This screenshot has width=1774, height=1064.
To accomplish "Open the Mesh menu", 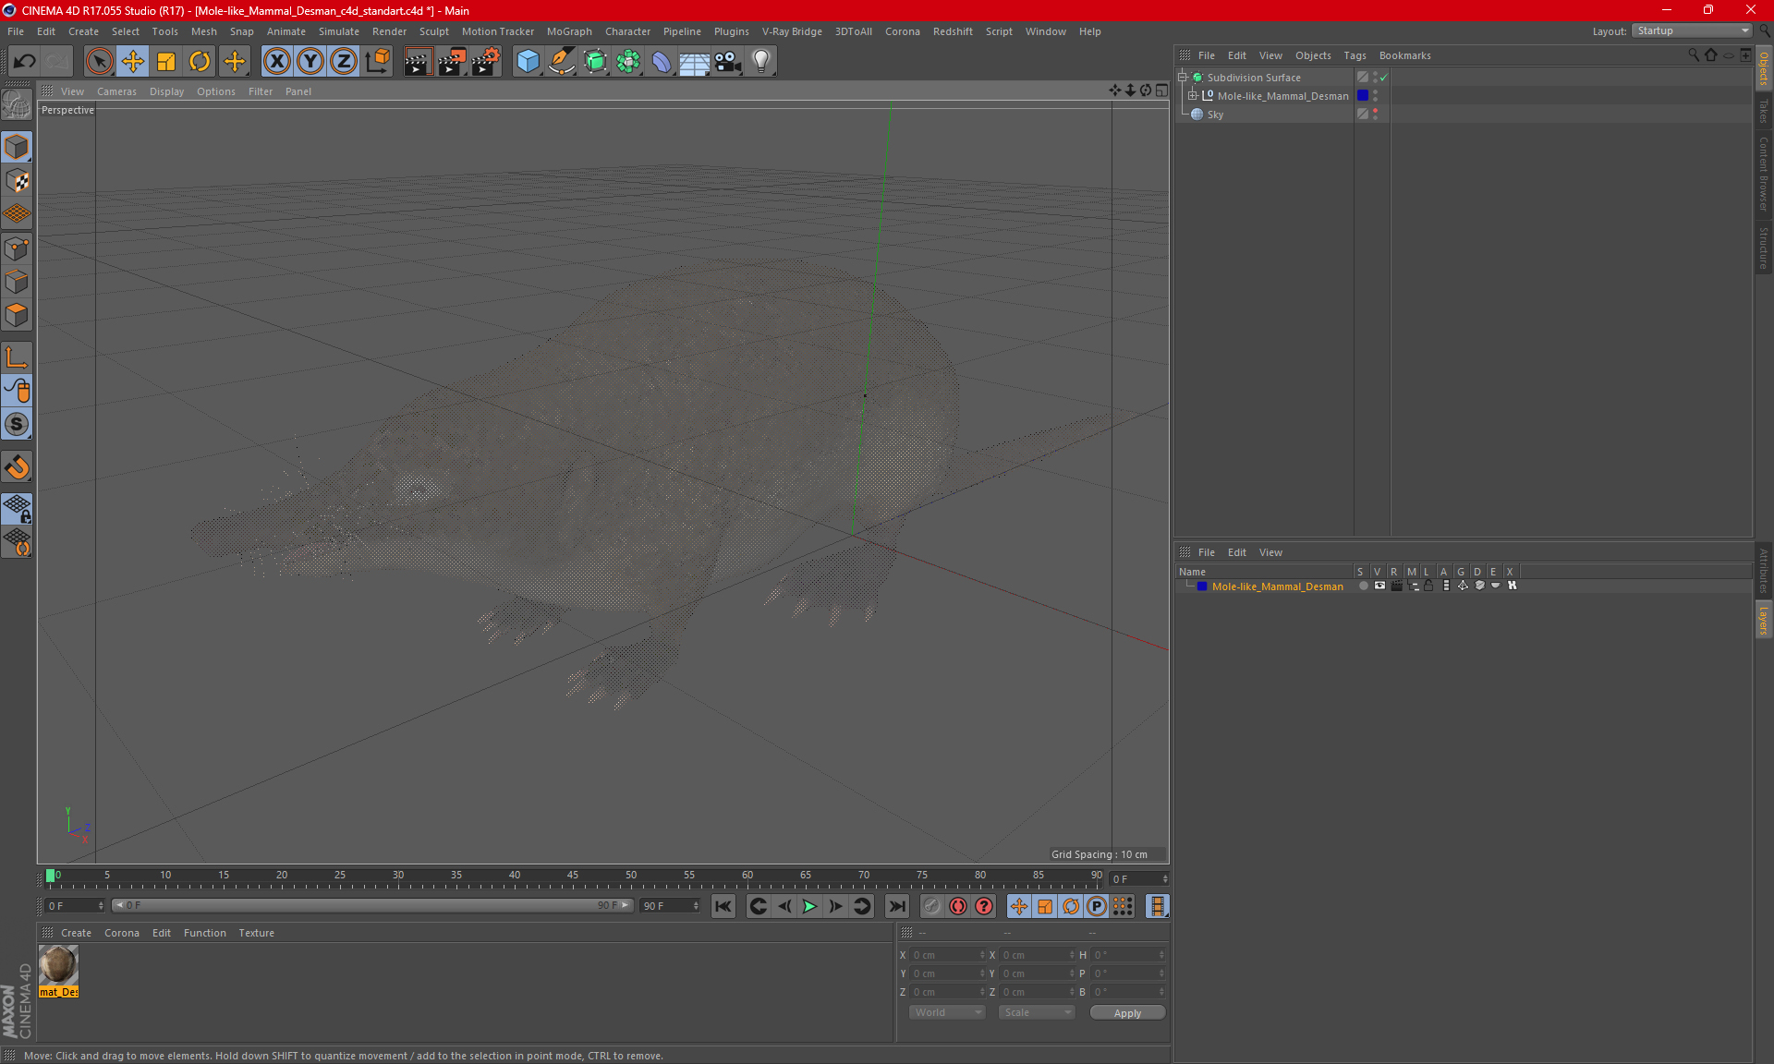I will point(204,31).
